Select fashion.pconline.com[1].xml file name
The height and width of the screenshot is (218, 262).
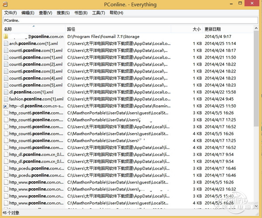pos(36,99)
